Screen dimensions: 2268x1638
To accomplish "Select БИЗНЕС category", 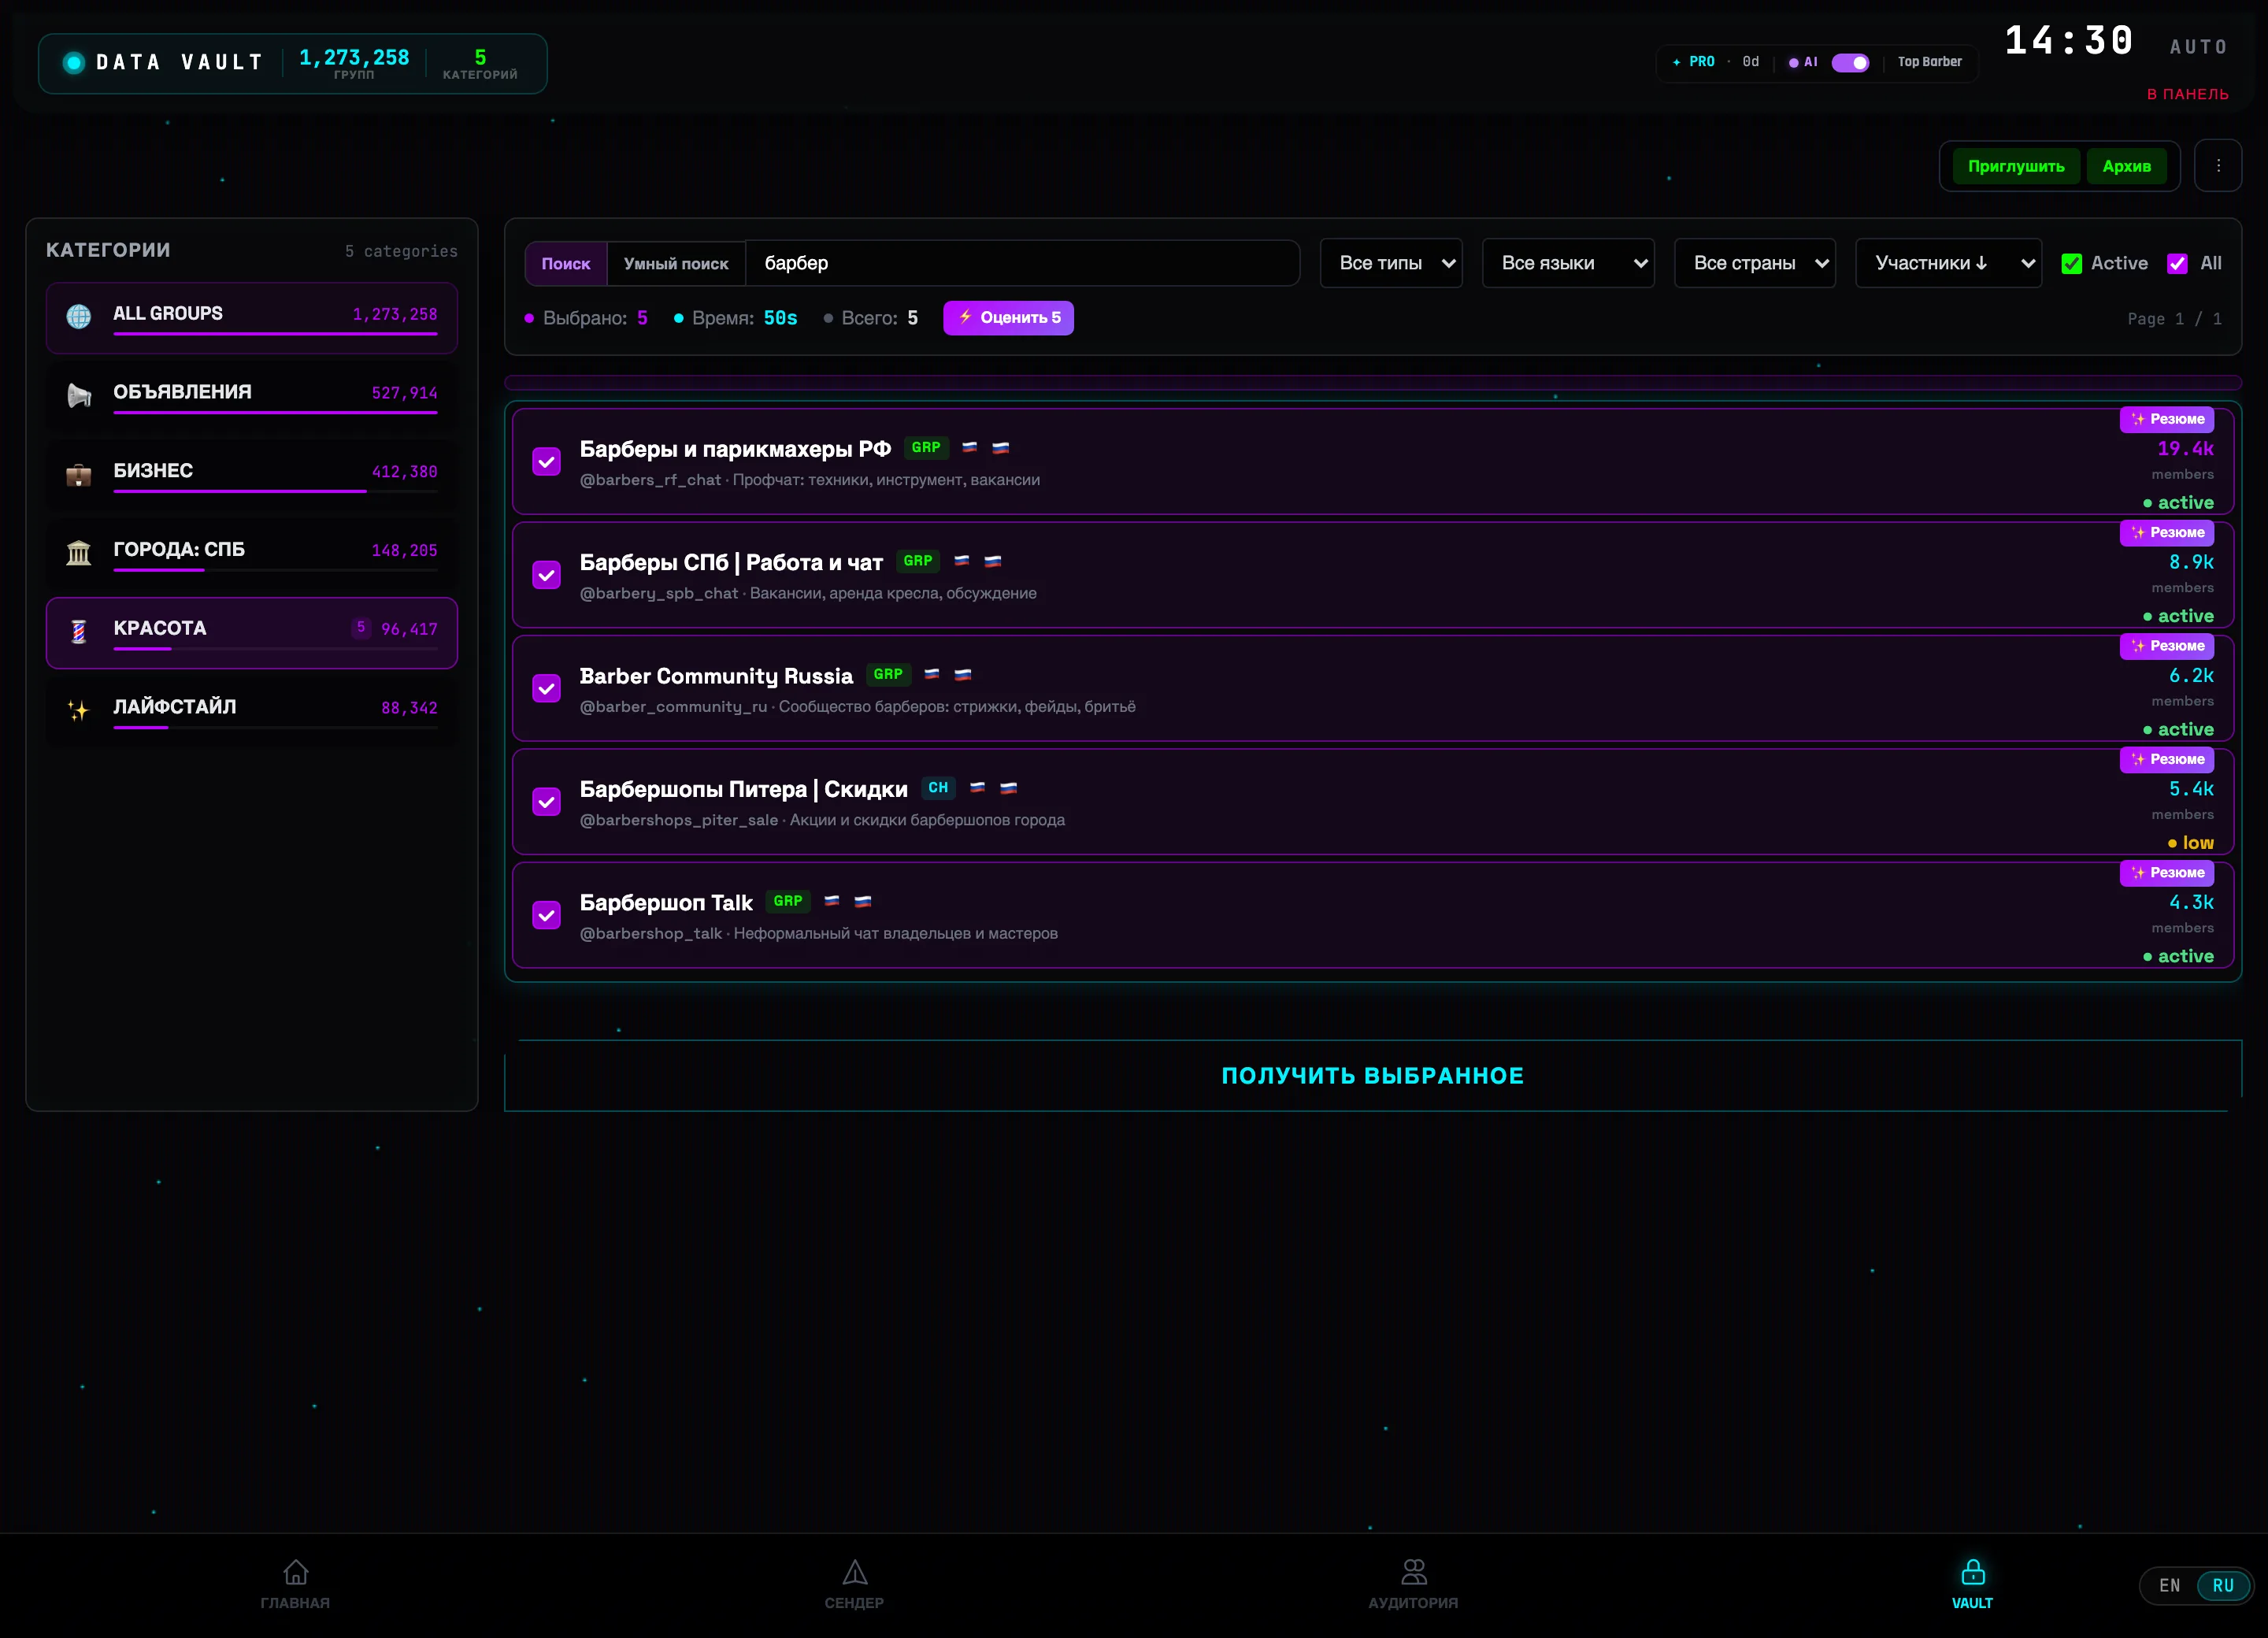I will pyautogui.click(x=252, y=475).
